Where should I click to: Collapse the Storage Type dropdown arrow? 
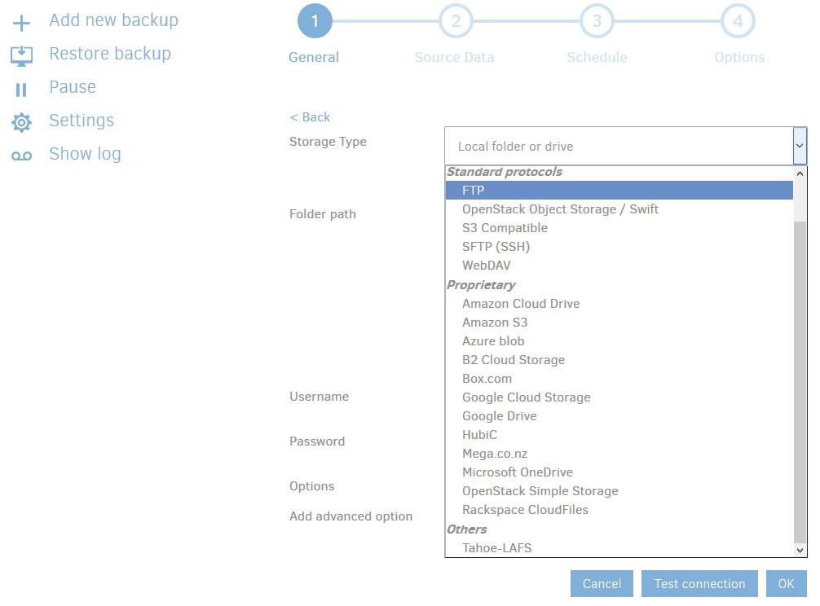(x=799, y=147)
